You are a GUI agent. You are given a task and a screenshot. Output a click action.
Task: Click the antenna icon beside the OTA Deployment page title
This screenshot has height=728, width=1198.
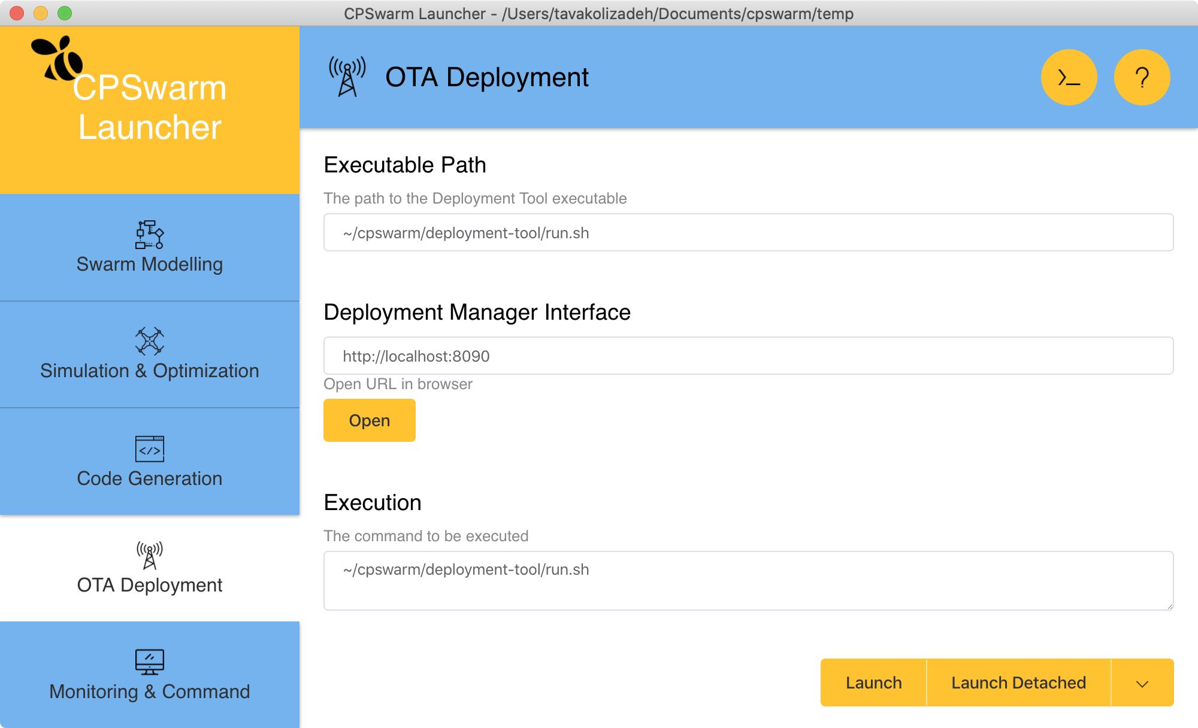(x=347, y=77)
